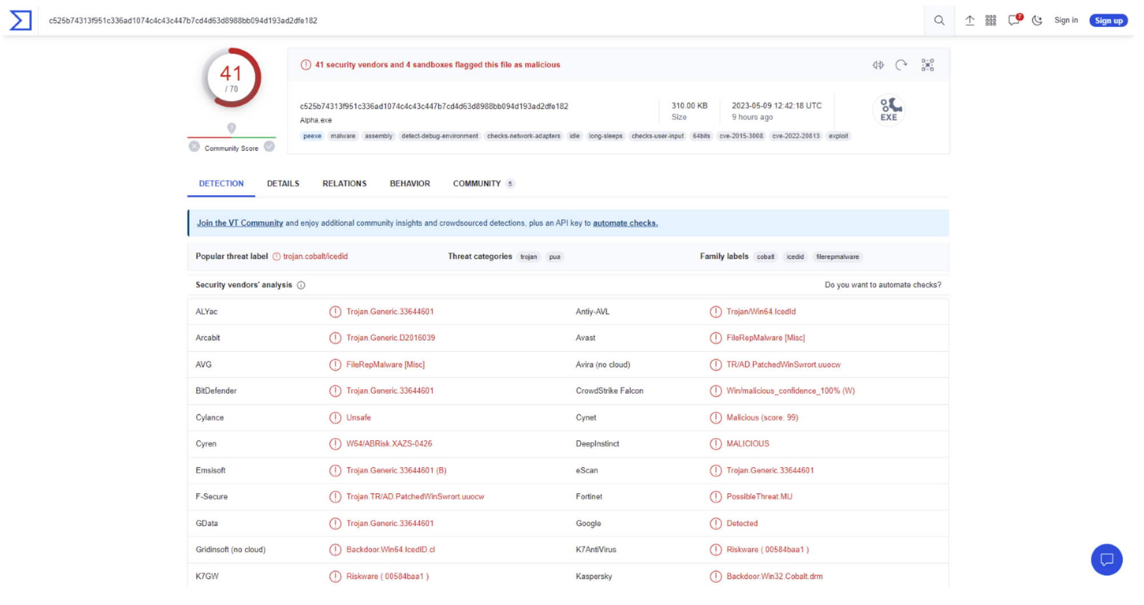Click the long-sleeps tag
Screen dimensions: 1144x605
[x=606, y=136]
